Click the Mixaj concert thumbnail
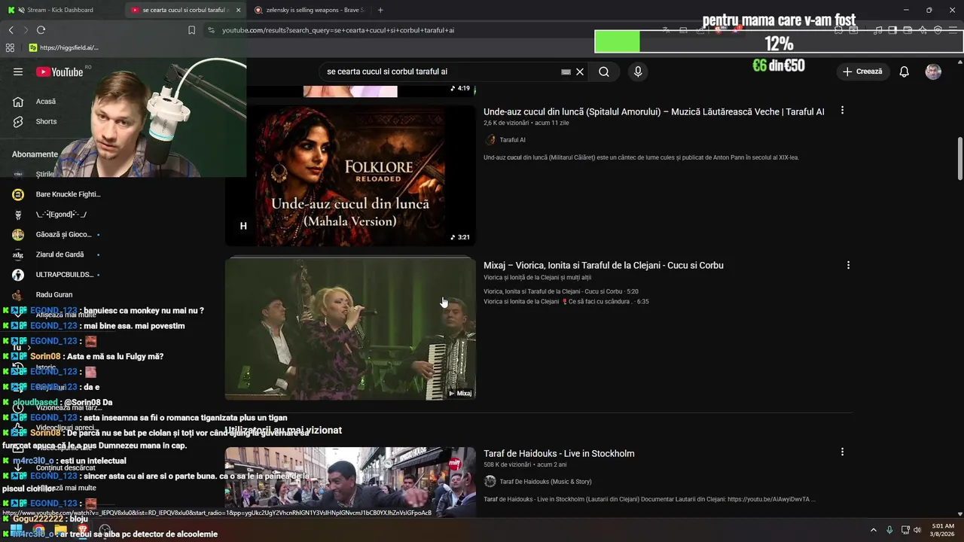Viewport: 964px width, 542px height. tap(350, 328)
